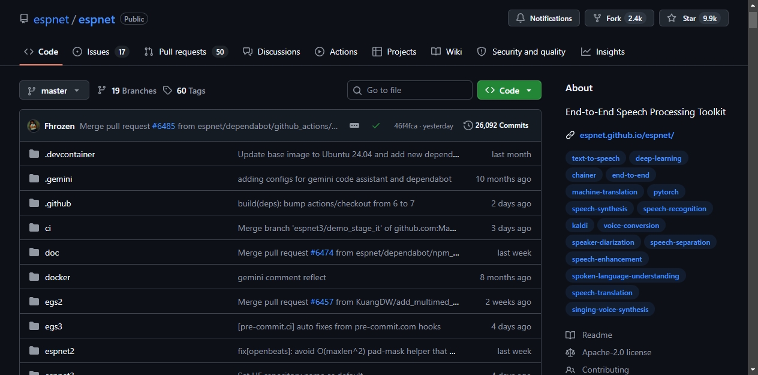The height and width of the screenshot is (375, 758).
Task: Open the Apache-2.0 license link
Action: [608, 352]
